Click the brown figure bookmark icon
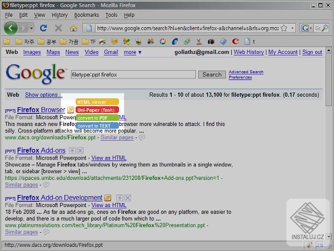This screenshot has height=251, width=334. point(199,42)
